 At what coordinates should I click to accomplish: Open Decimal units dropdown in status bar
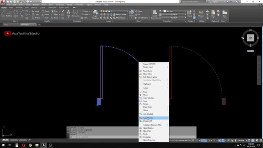pyautogui.click(x=242, y=141)
